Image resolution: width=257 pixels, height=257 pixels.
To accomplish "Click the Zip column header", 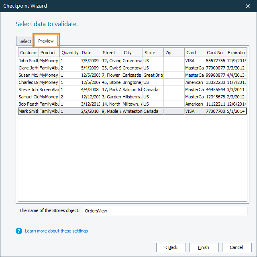I will pos(174,53).
